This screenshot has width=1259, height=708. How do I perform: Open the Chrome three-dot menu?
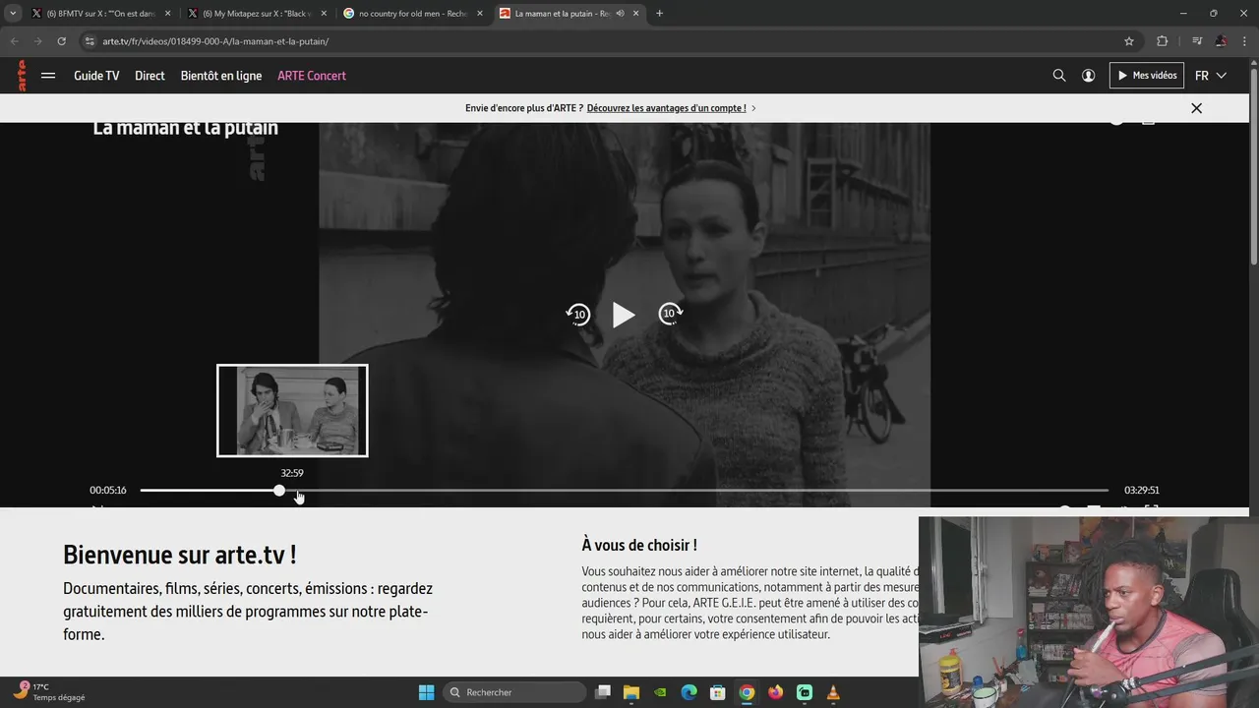point(1245,41)
